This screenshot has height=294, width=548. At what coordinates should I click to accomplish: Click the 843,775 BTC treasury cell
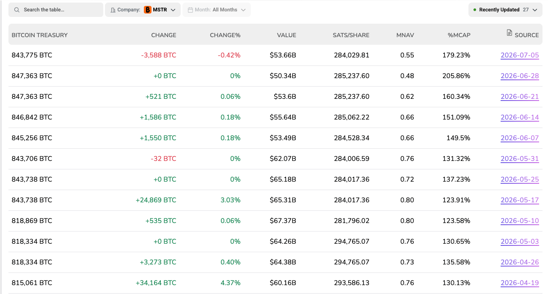[x=32, y=55]
